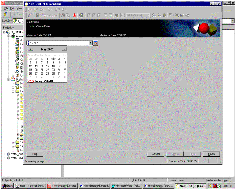Click the sort descending Z-A icon
This screenshot has width=235, height=189.
click(x=159, y=15)
